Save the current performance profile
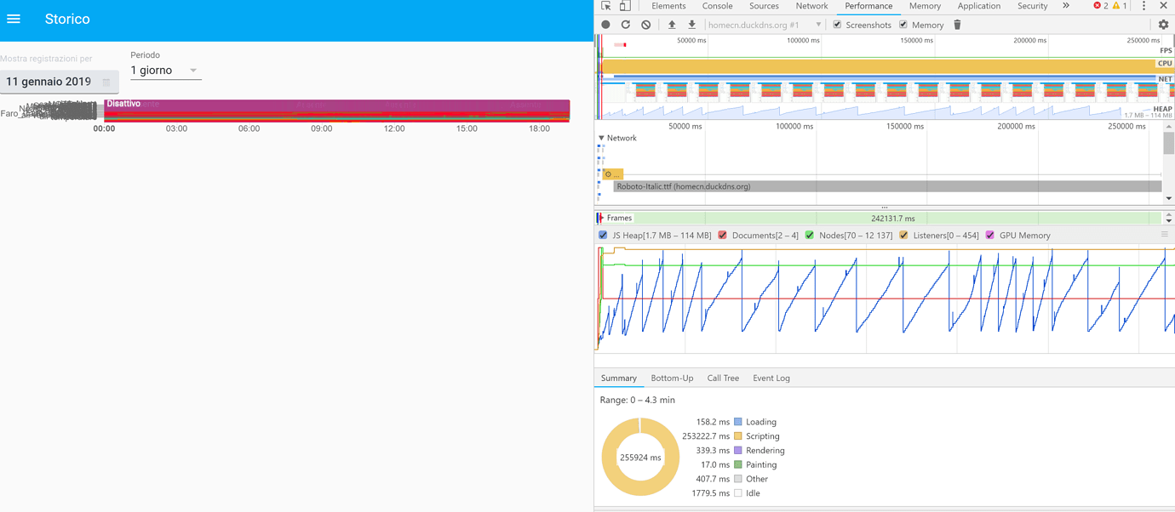This screenshot has height=512, width=1175. (691, 24)
